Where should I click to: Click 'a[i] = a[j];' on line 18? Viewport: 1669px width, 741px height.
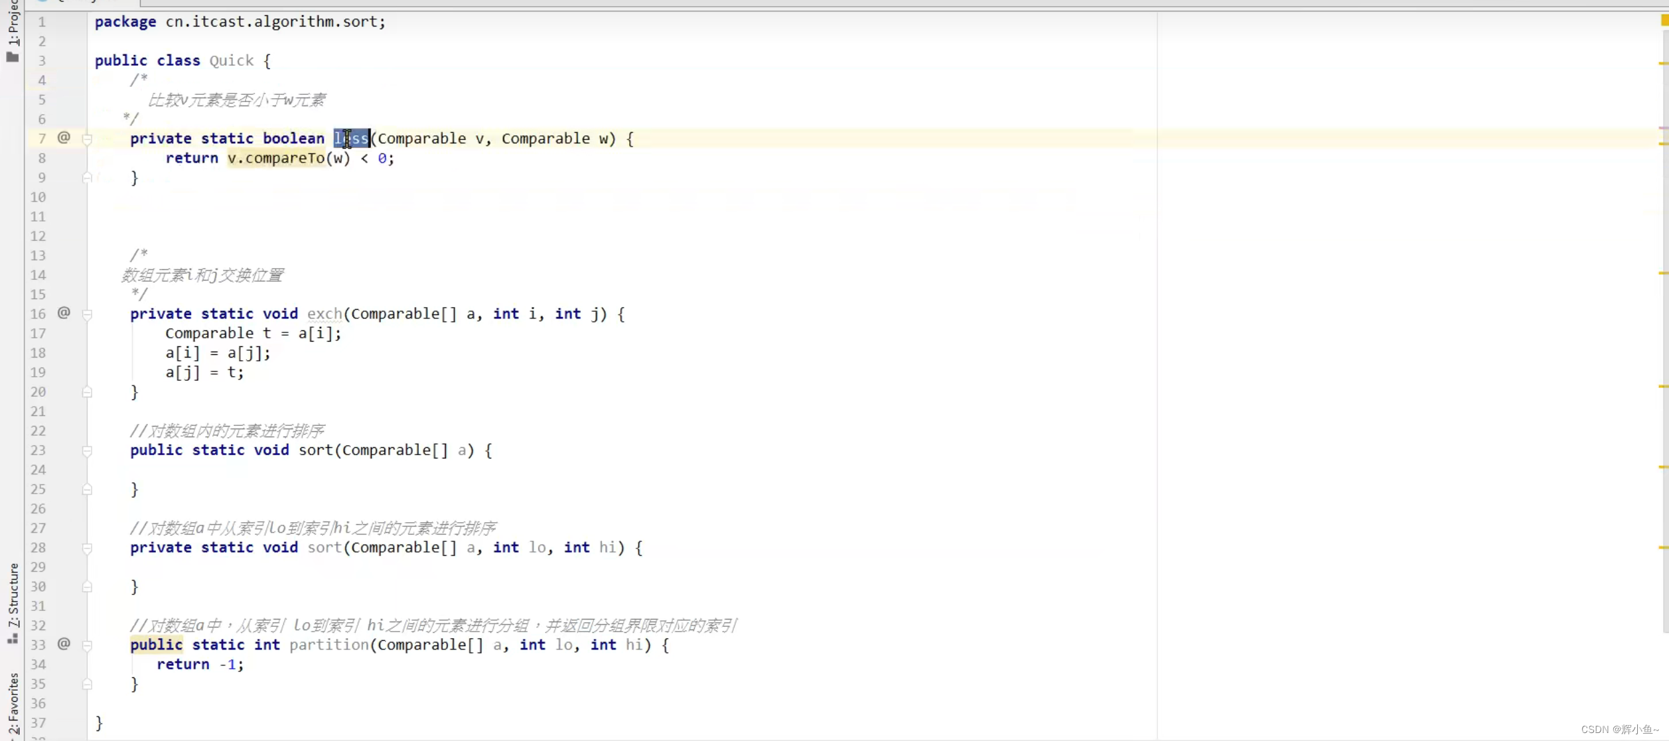[218, 353]
